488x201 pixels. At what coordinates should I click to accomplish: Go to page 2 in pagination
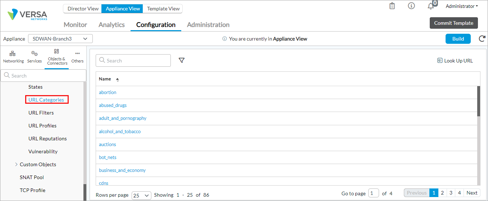click(442, 193)
